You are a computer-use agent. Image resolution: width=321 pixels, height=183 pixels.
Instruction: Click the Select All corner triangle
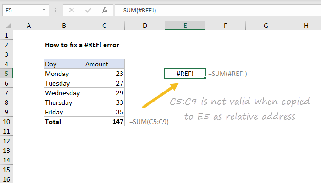[7, 26]
